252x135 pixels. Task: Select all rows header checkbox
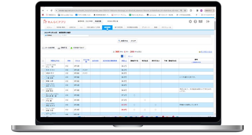(x=43, y=61)
